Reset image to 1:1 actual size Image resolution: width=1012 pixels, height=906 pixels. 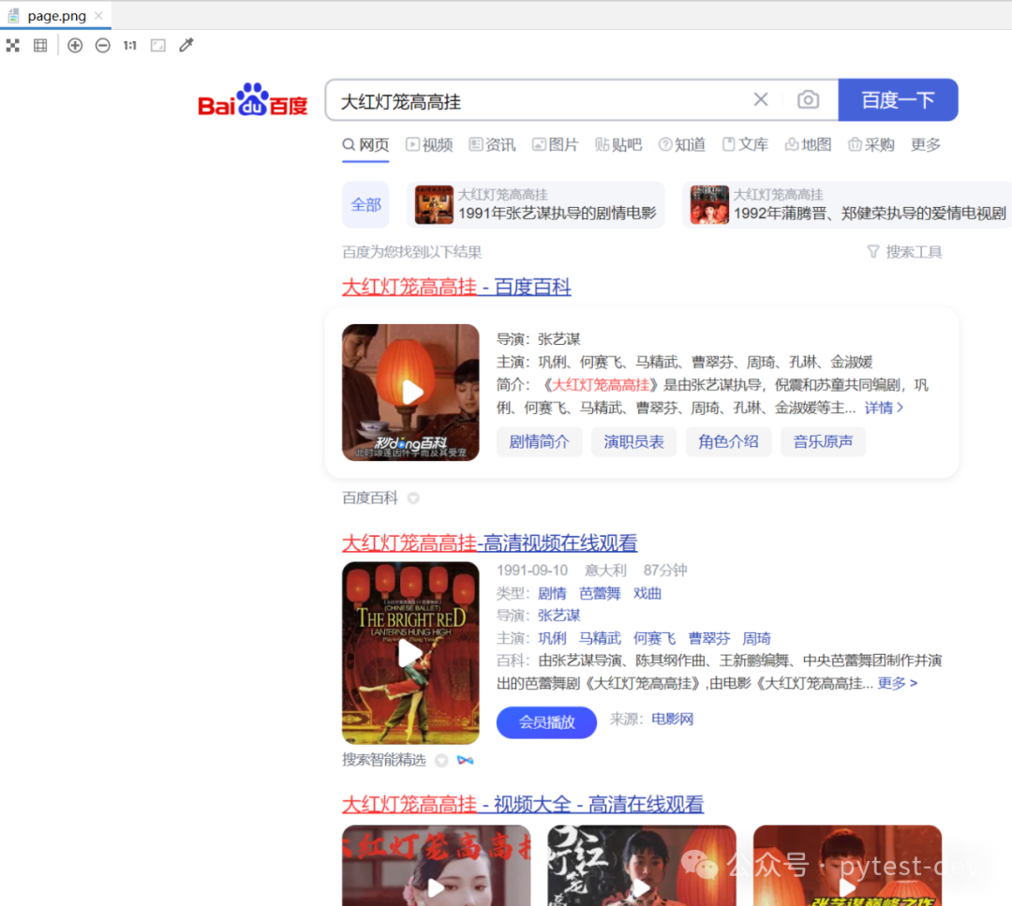coord(130,45)
